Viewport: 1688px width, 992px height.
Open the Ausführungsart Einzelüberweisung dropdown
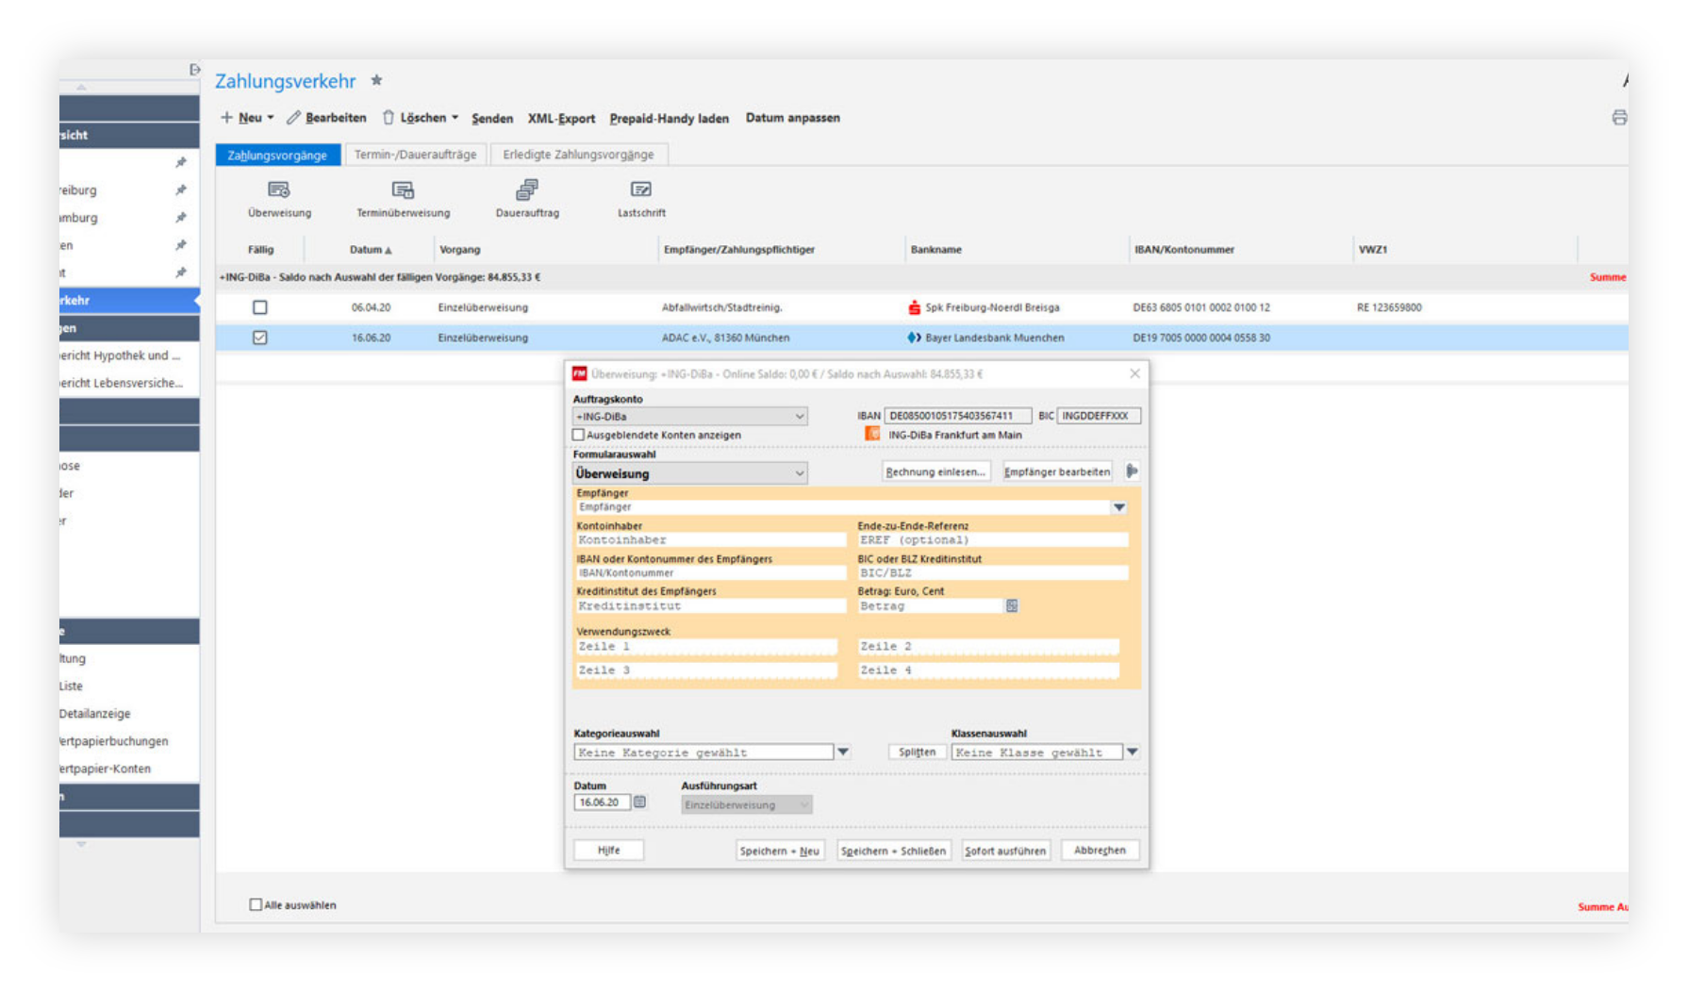pos(746,805)
